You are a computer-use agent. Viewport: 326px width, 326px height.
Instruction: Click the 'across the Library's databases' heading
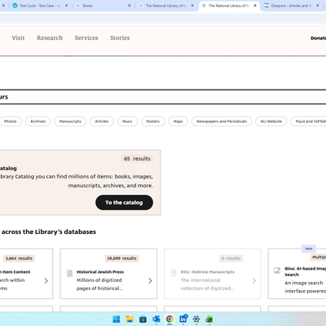click(x=49, y=231)
